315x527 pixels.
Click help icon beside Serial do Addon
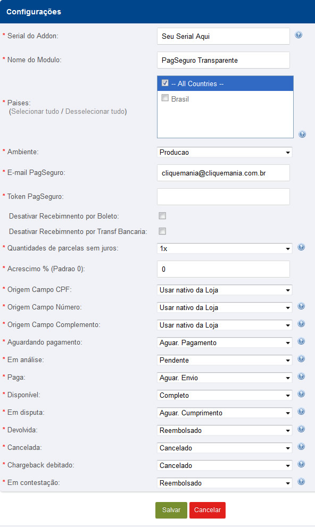[x=298, y=35]
